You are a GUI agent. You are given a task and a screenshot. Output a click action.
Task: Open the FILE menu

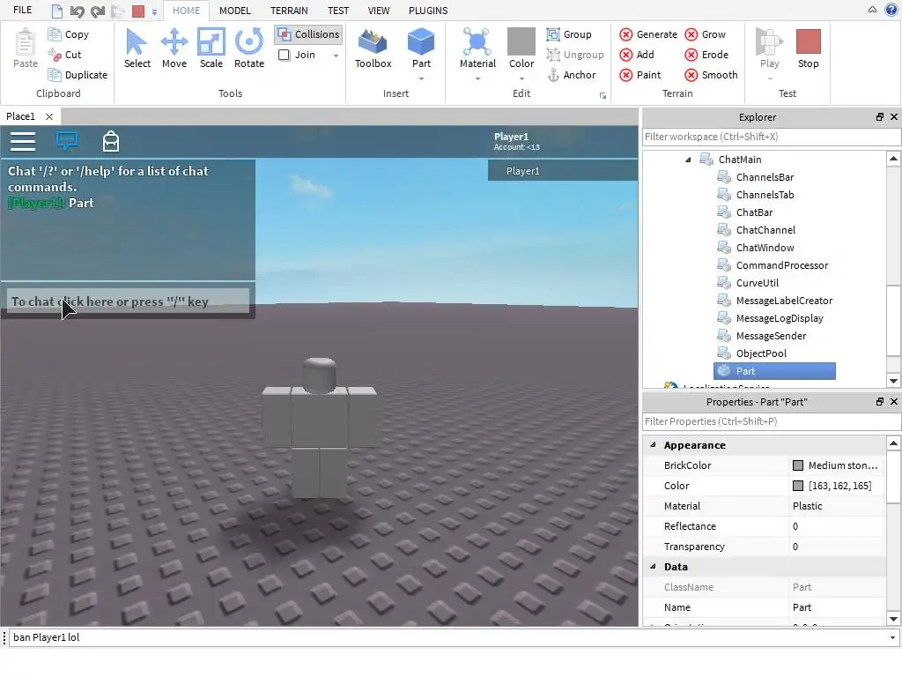22,11
